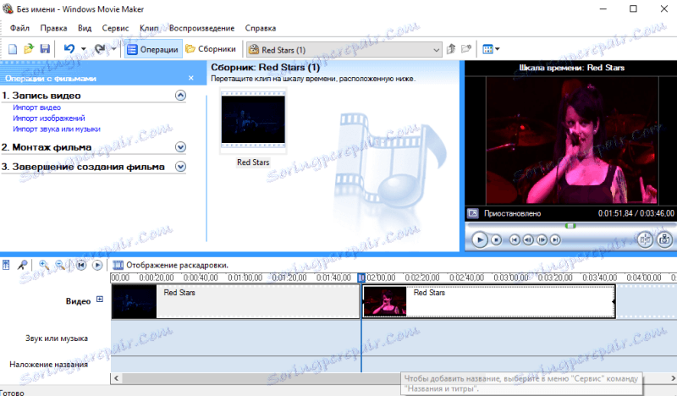Viewport: 677px width, 396px height.
Task: Open the Сервис menu
Action: coord(115,28)
